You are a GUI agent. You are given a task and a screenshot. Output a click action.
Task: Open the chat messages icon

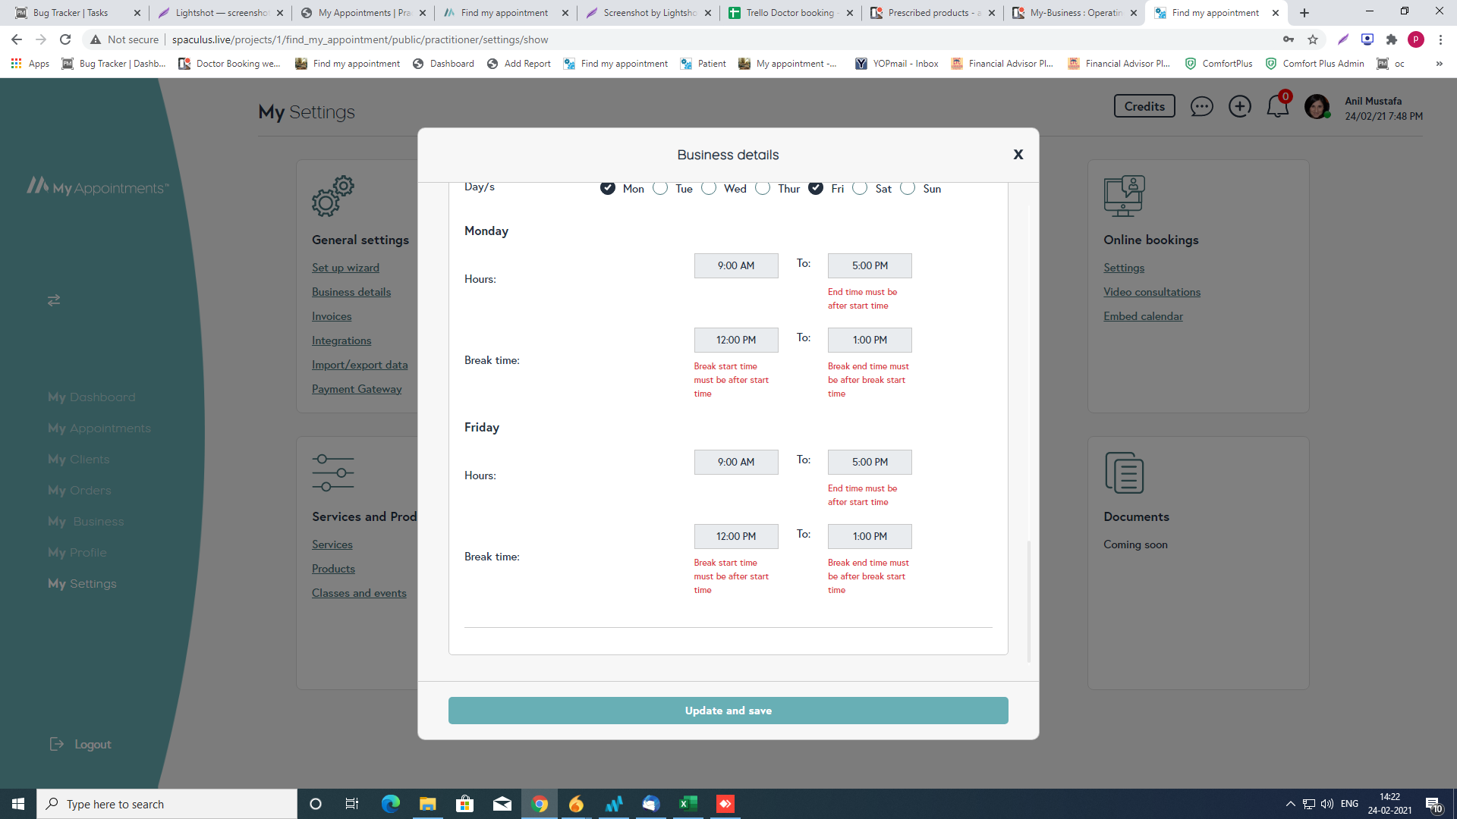[x=1201, y=107]
